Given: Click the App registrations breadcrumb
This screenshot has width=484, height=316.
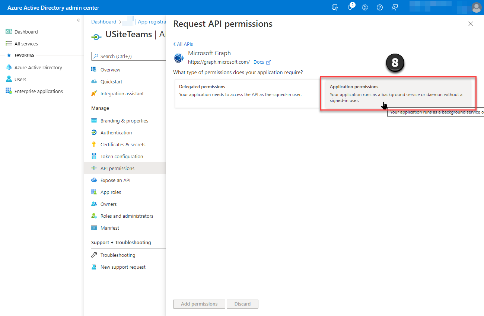Looking at the screenshot, I should (152, 22).
